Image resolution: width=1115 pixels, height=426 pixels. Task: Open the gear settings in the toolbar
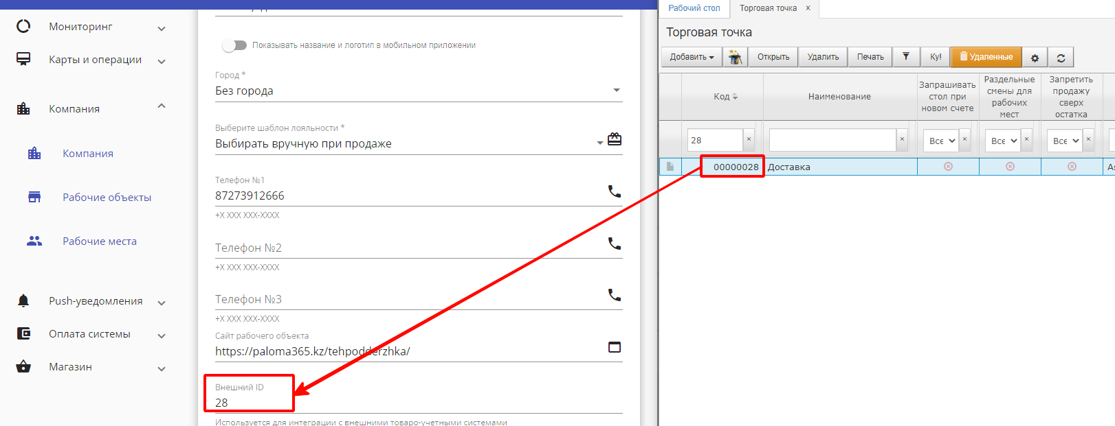[1035, 58]
